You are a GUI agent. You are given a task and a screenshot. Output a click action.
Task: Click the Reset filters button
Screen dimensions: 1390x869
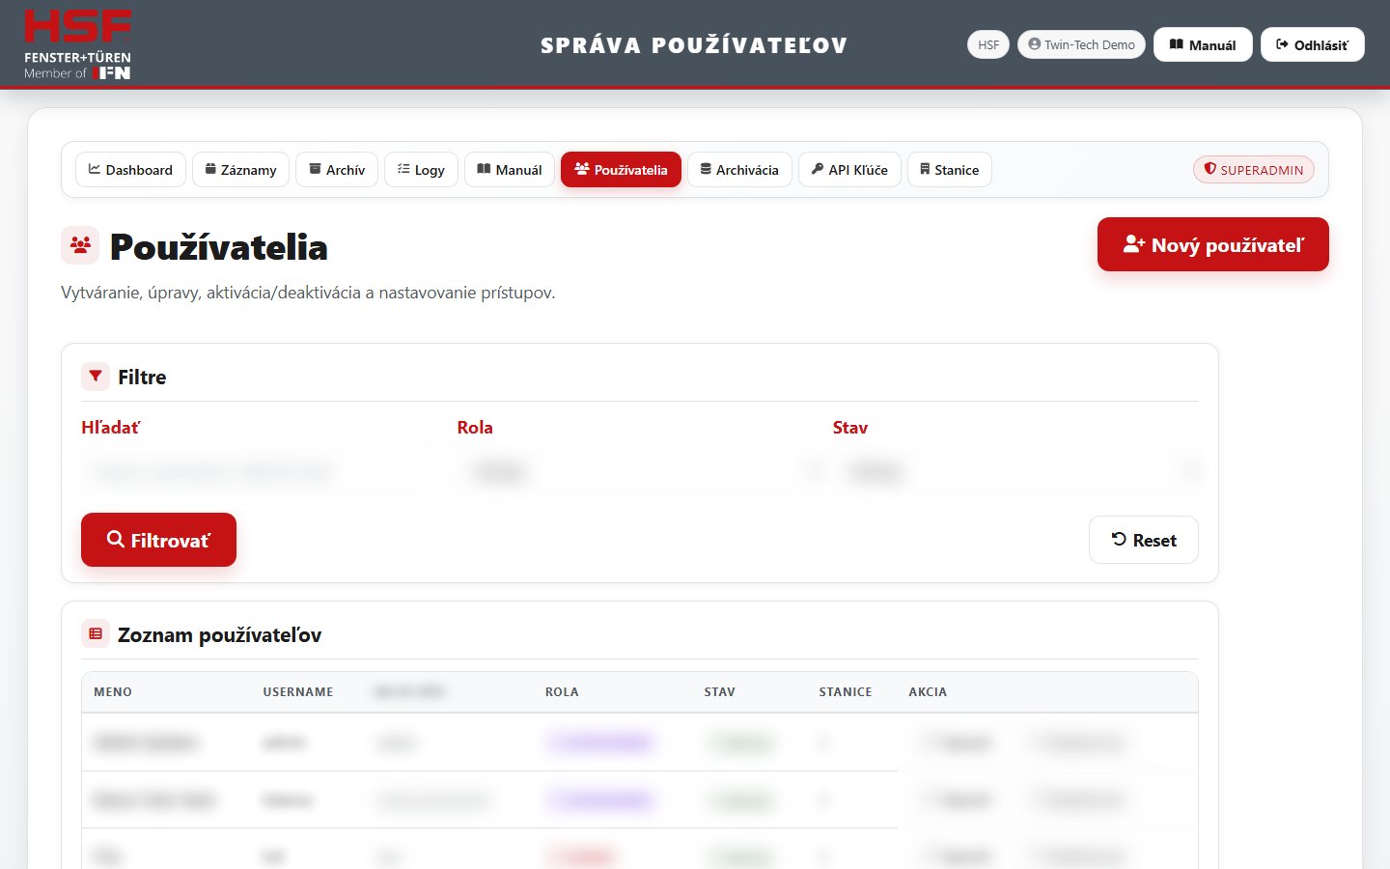[x=1144, y=540]
